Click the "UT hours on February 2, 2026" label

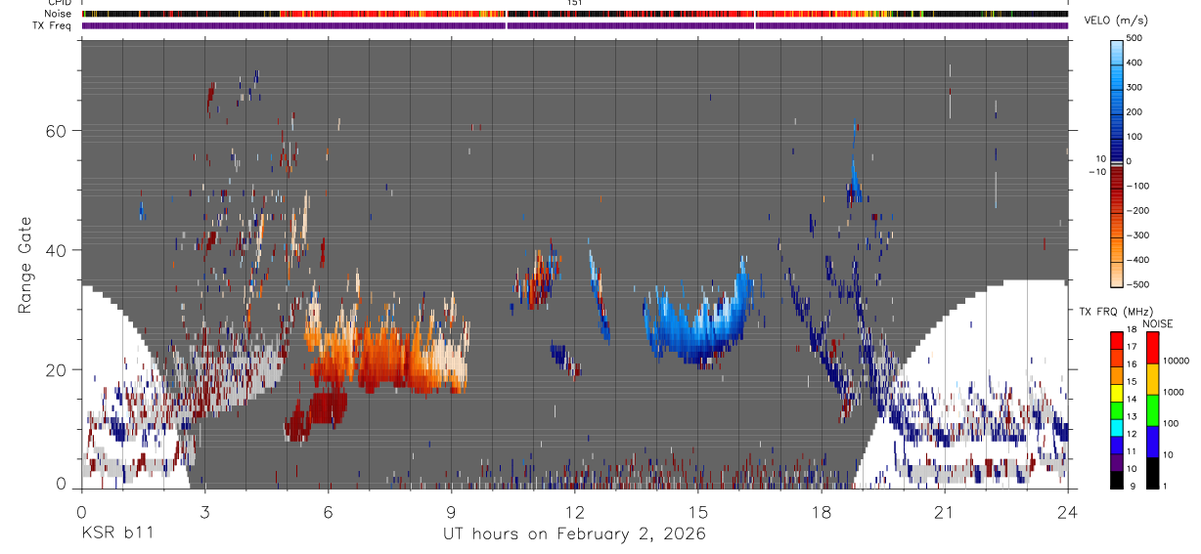point(575,534)
